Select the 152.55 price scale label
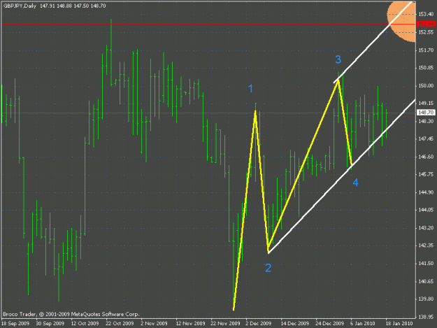This screenshot has height=328, width=437. 426,32
